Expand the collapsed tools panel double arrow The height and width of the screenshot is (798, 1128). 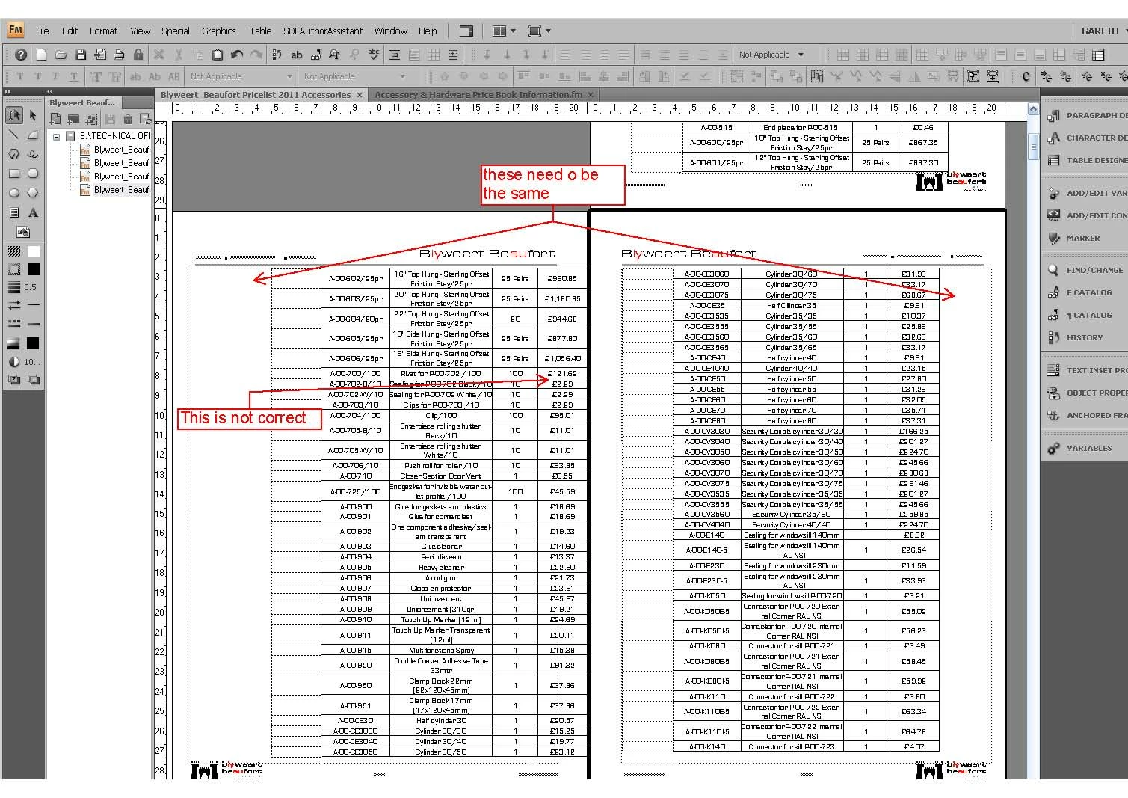[x=8, y=92]
